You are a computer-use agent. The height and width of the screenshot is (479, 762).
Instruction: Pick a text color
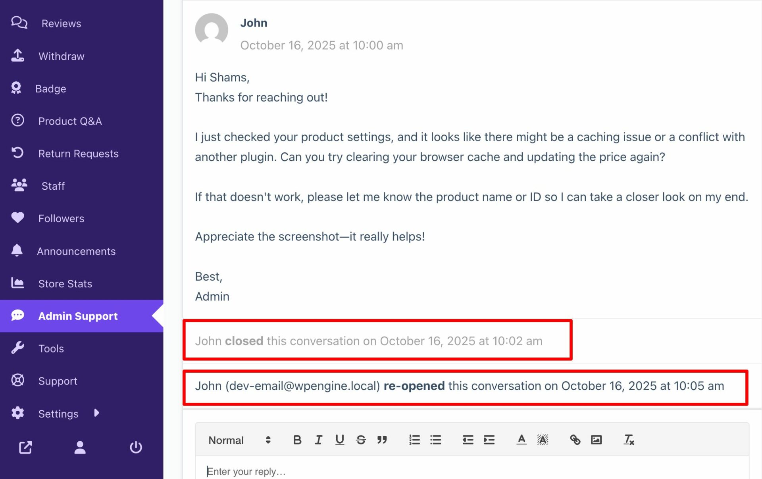(x=521, y=440)
